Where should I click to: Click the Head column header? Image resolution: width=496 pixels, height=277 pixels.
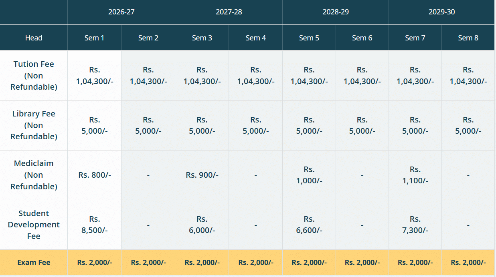click(34, 38)
